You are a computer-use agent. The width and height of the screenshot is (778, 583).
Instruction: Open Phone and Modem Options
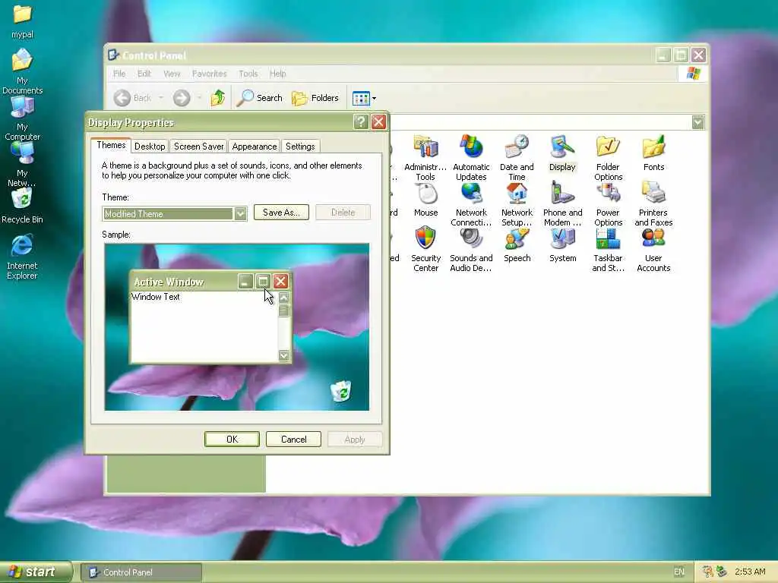pyautogui.click(x=562, y=204)
